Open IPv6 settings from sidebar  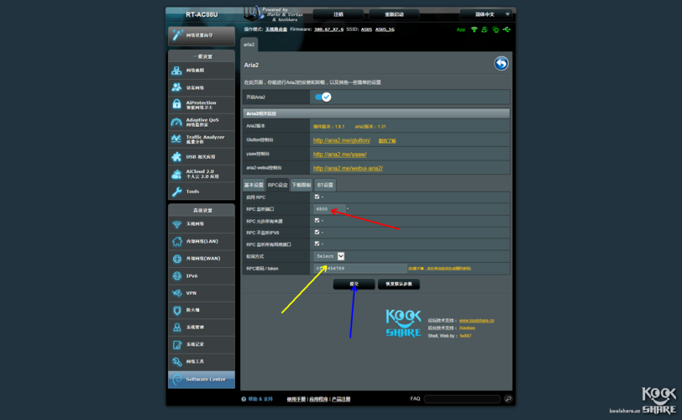[202, 276]
